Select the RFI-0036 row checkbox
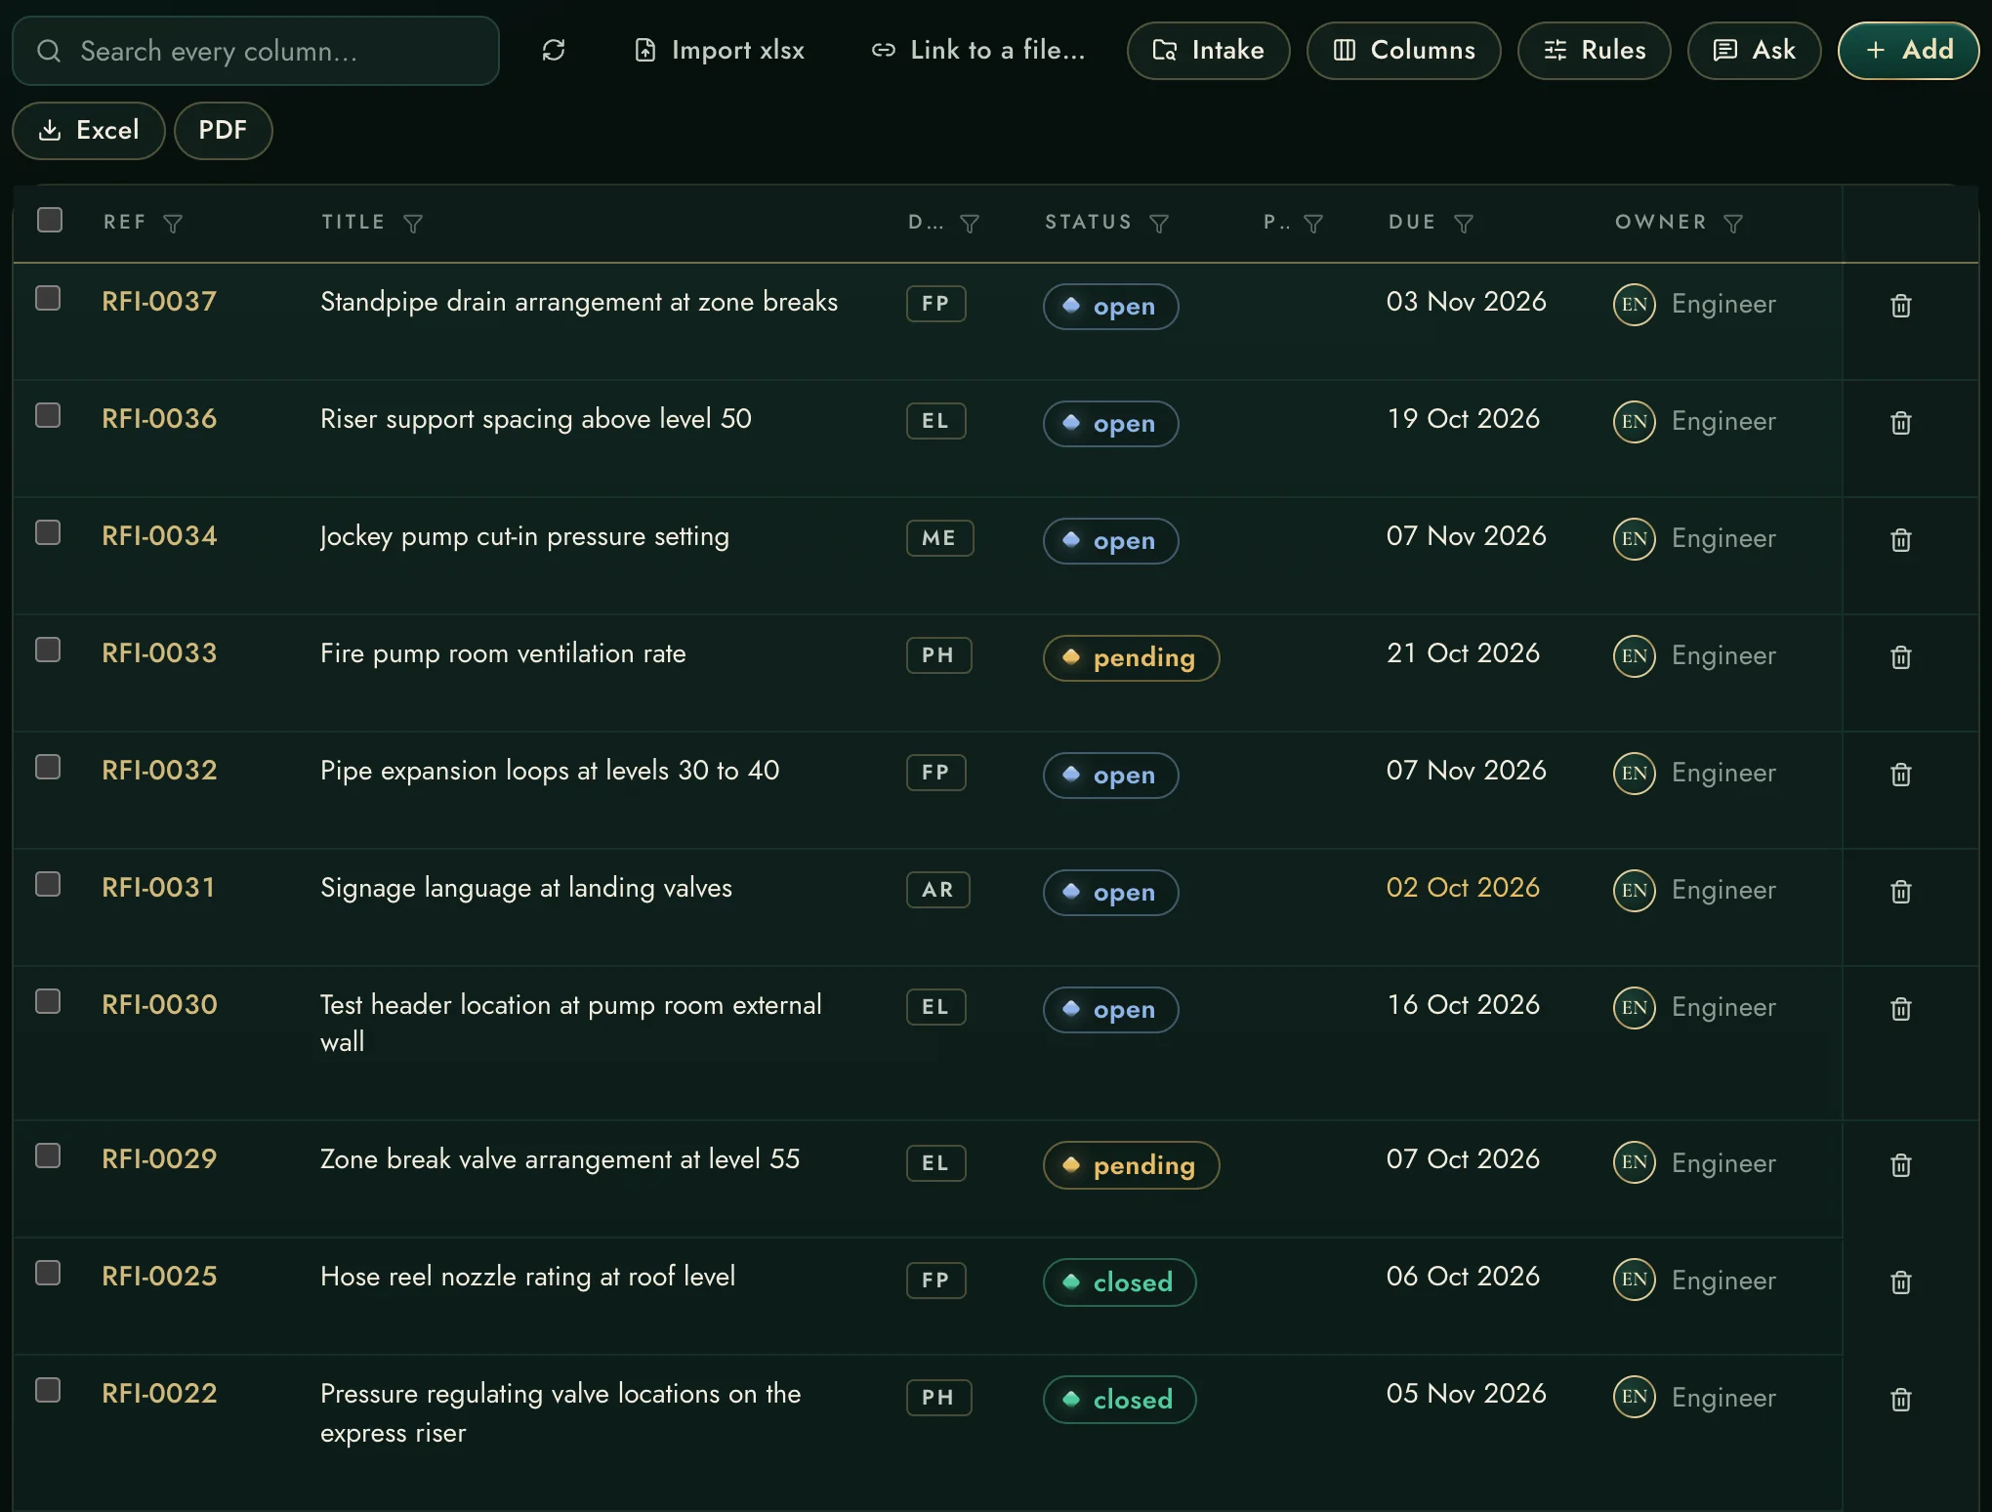Screen dimensions: 1992x1512 (48, 415)
